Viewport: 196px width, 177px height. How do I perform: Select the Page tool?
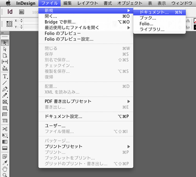5,55
